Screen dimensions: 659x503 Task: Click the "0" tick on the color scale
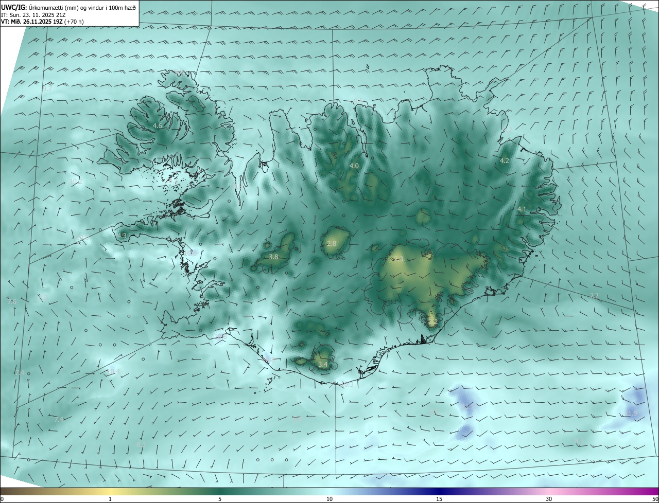[2, 499]
